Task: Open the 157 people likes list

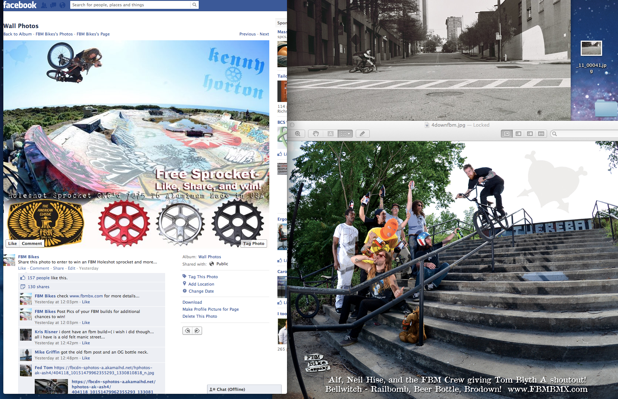Action: coord(38,278)
